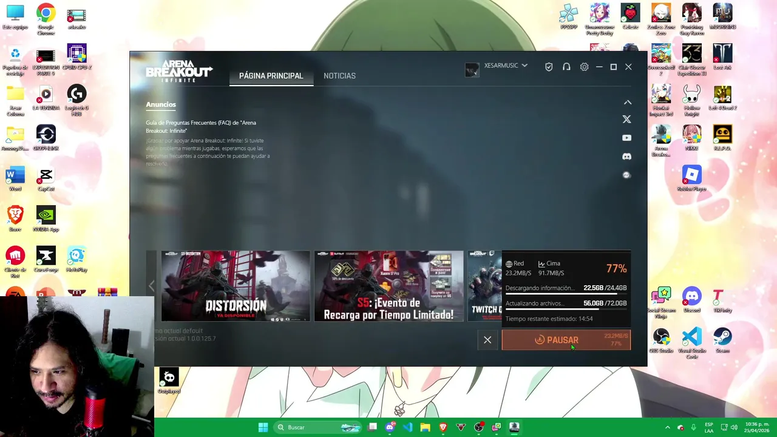Open the Papelera de reciclaje icon
The height and width of the screenshot is (437, 777).
(x=15, y=60)
